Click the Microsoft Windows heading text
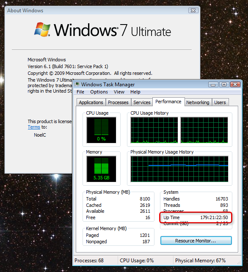This screenshot has width=248, height=272. click(x=47, y=60)
